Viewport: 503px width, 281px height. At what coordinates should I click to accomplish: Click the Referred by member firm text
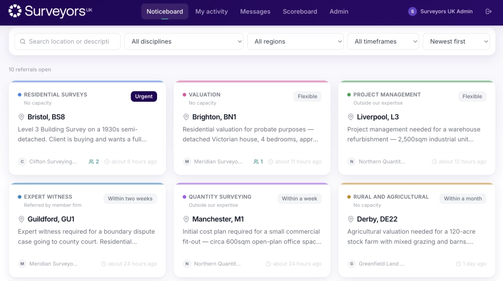[x=53, y=205]
